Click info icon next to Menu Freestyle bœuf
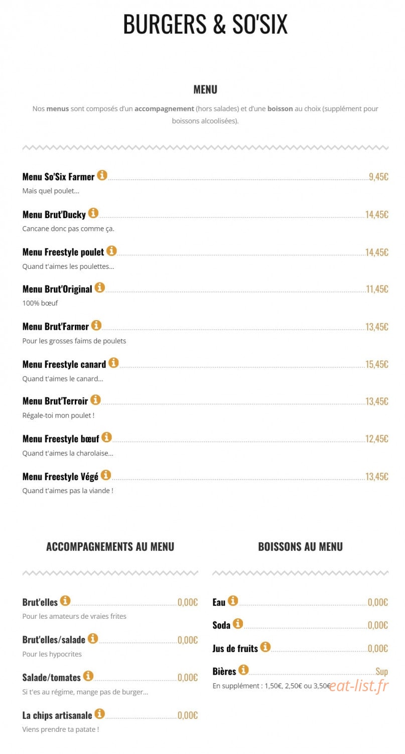This screenshot has height=754, width=405. coord(106,437)
